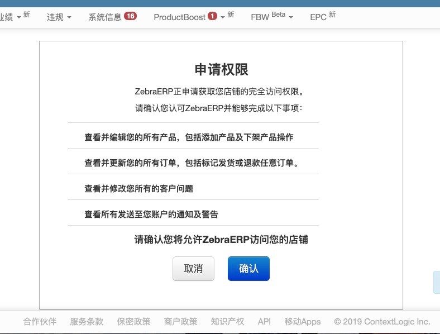Select the 查看所有发送至您账户的通知及警告 row
This screenshot has height=334, width=440.
[x=151, y=214]
